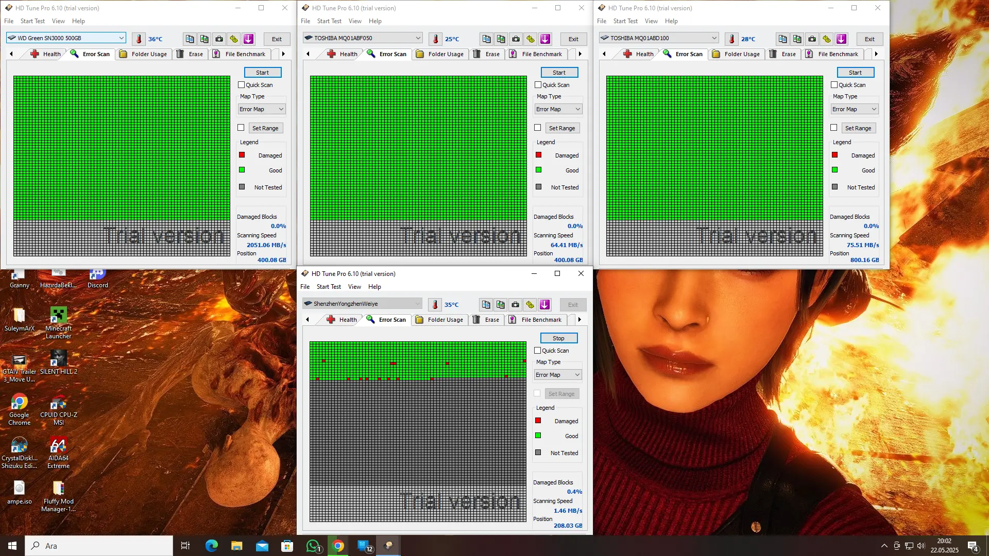Viewport: 989px width, 556px height.
Task: Click the purple download arrow icon in WD Green window
Action: coord(249,39)
